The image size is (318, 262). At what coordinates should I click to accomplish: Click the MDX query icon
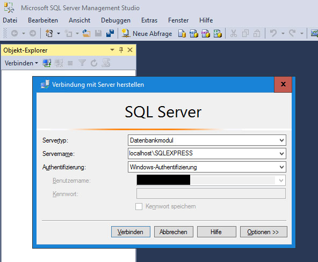(194, 33)
